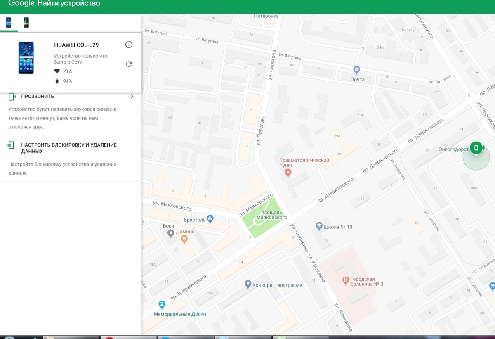This screenshot has height=339, width=495.
Task: Refresh the device location
Action: [x=129, y=64]
